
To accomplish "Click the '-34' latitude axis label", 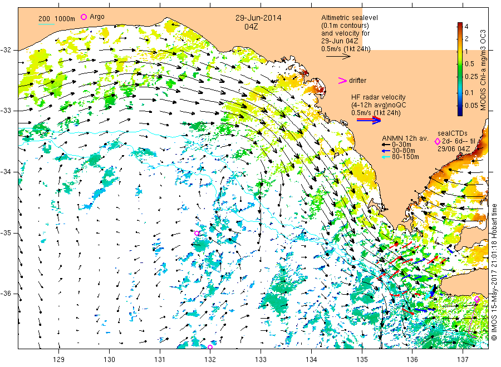I will coord(6,172).
